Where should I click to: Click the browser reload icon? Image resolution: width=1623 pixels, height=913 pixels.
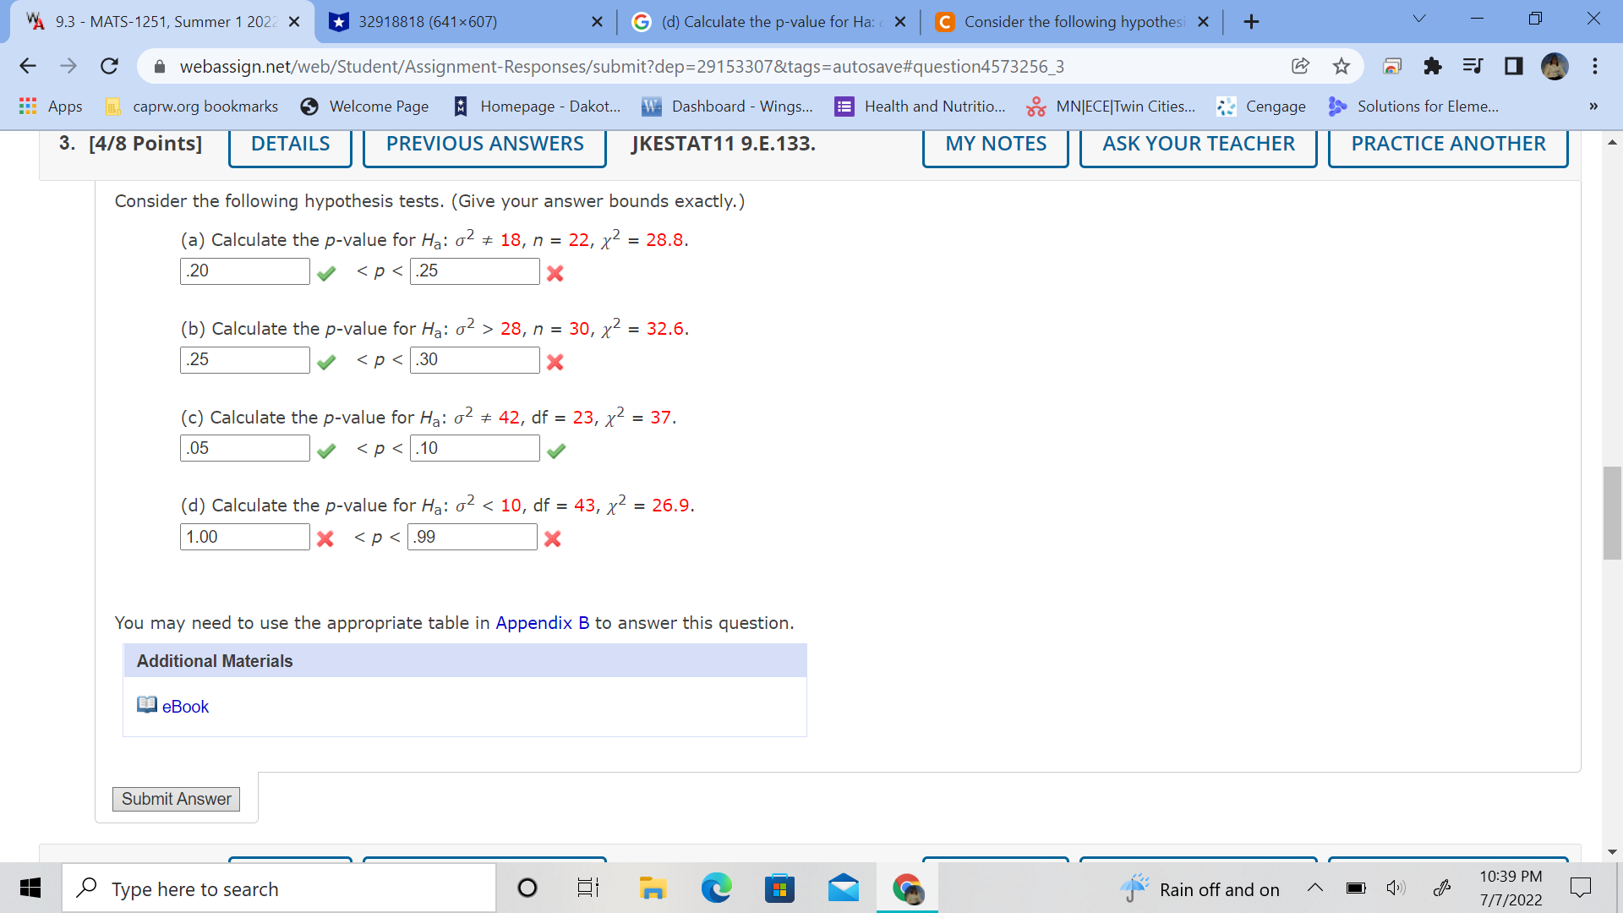click(x=109, y=66)
